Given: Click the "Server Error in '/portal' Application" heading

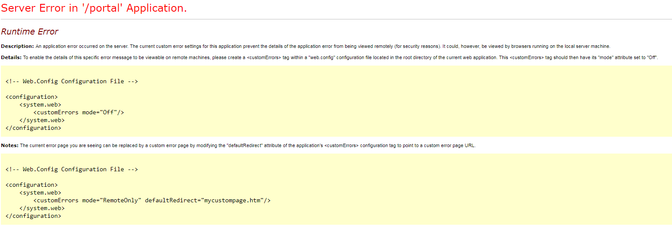Looking at the screenshot, I should (x=94, y=8).
